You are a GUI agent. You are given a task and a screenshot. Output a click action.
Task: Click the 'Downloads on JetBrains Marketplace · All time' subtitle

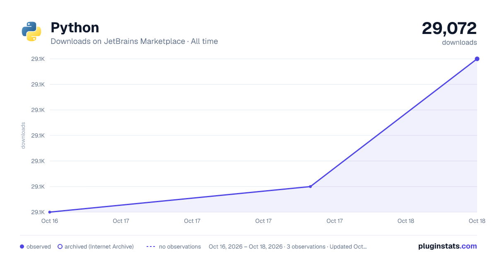[134, 41]
